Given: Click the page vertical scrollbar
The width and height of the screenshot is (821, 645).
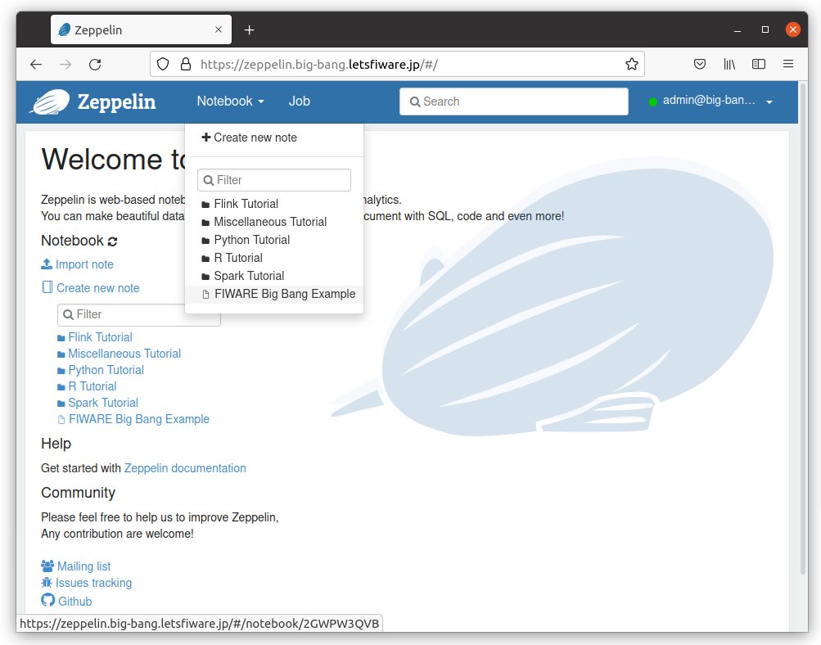Looking at the screenshot, I should pyautogui.click(x=803, y=328).
